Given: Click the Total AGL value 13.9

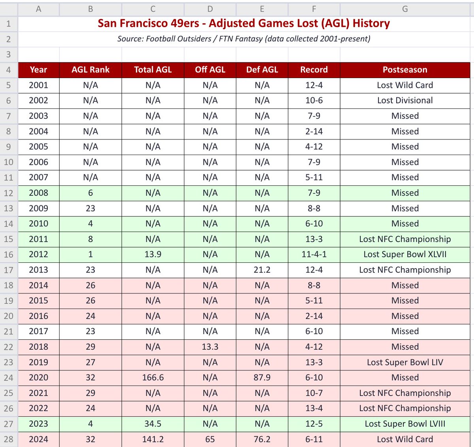Looking at the screenshot, I should coord(153,254).
